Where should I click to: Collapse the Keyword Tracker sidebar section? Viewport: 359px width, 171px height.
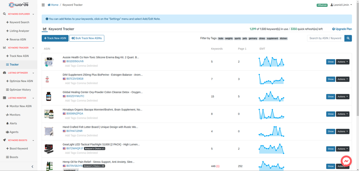pyautogui.click(x=19, y=48)
